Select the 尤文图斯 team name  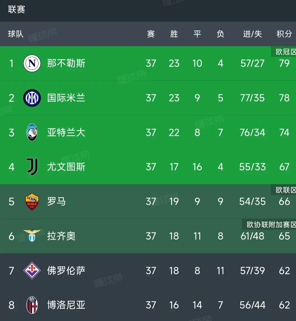pos(66,167)
